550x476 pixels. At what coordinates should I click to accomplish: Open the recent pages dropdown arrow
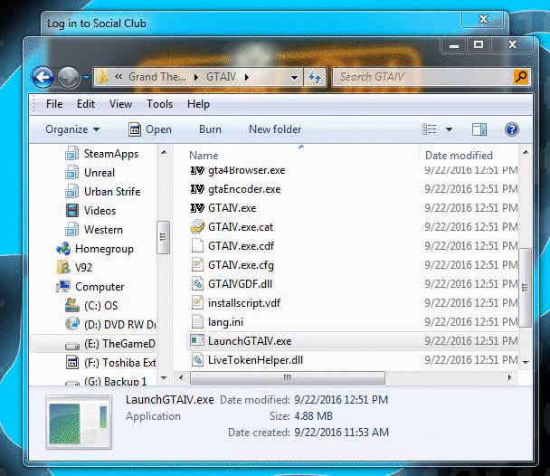pos(86,77)
